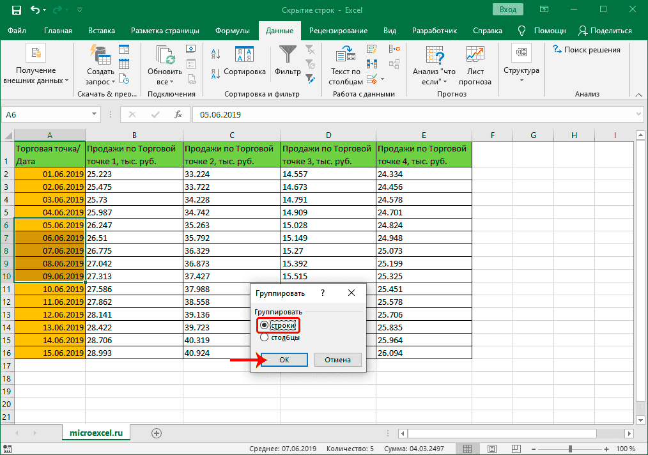
Task: Click the Text to Columns icon
Action: (x=345, y=56)
